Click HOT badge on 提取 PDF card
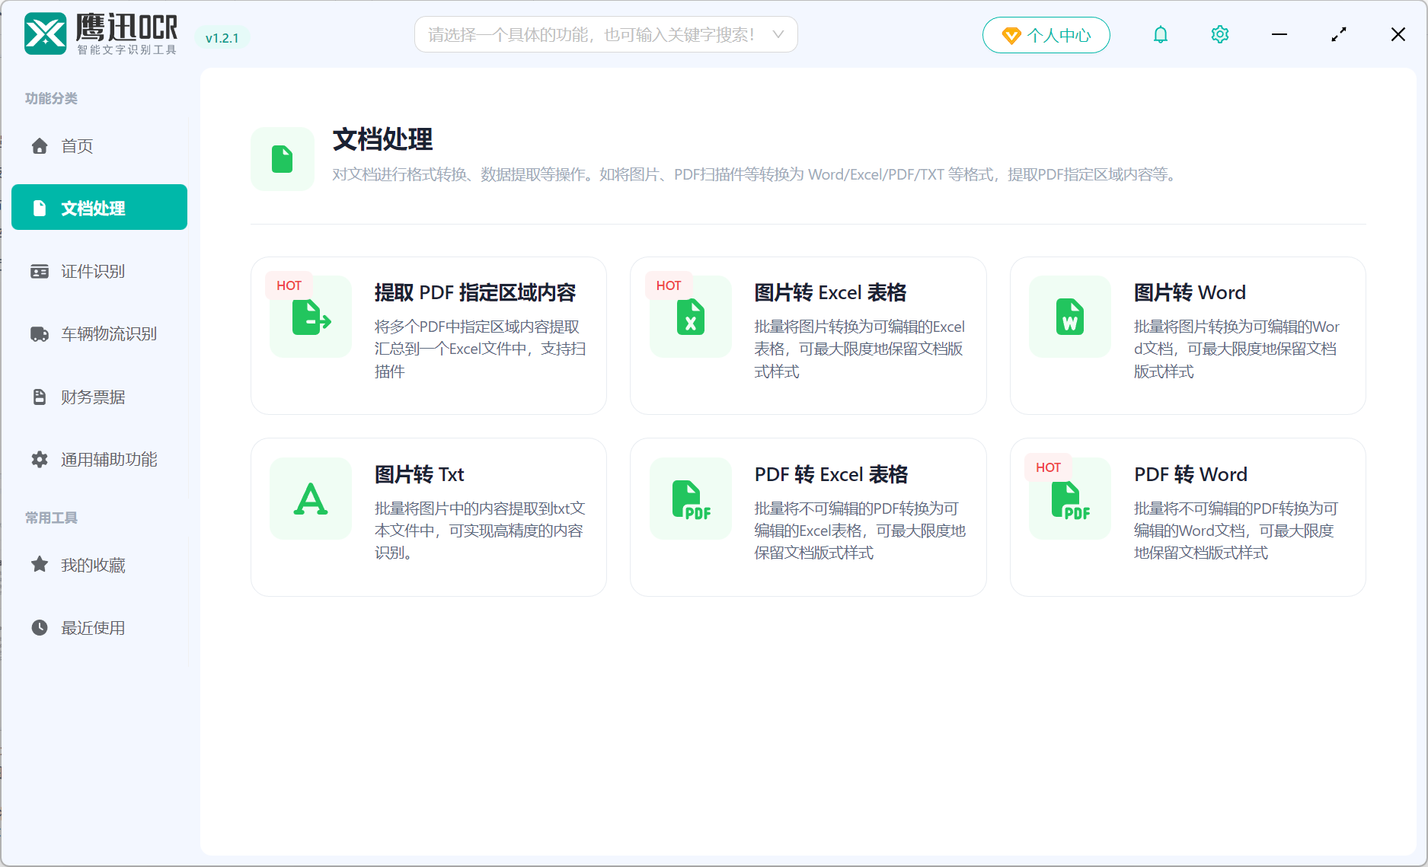The image size is (1428, 867). point(289,285)
